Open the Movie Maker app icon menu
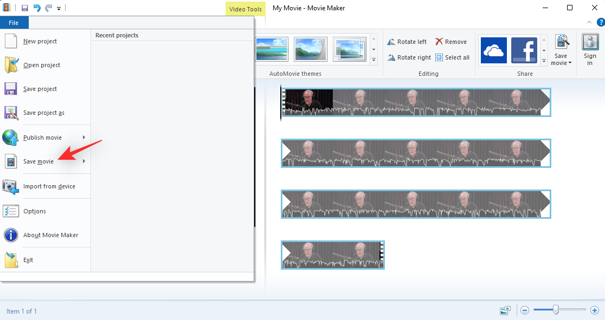Image resolution: width=605 pixels, height=320 pixels. [x=6, y=8]
